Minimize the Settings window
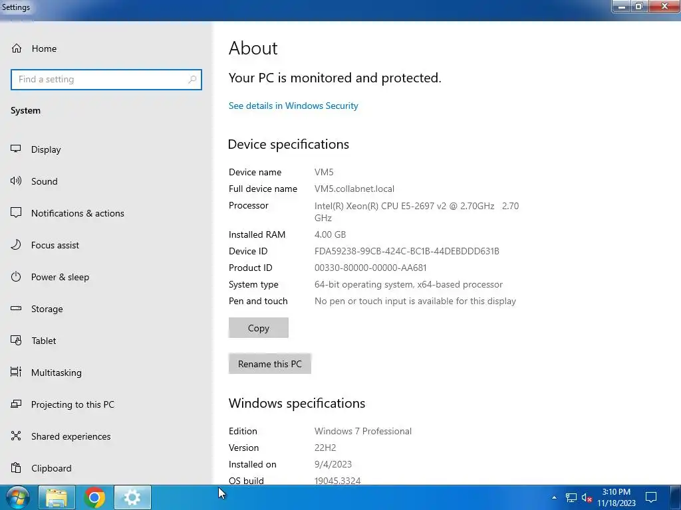681x510 pixels. (622, 7)
